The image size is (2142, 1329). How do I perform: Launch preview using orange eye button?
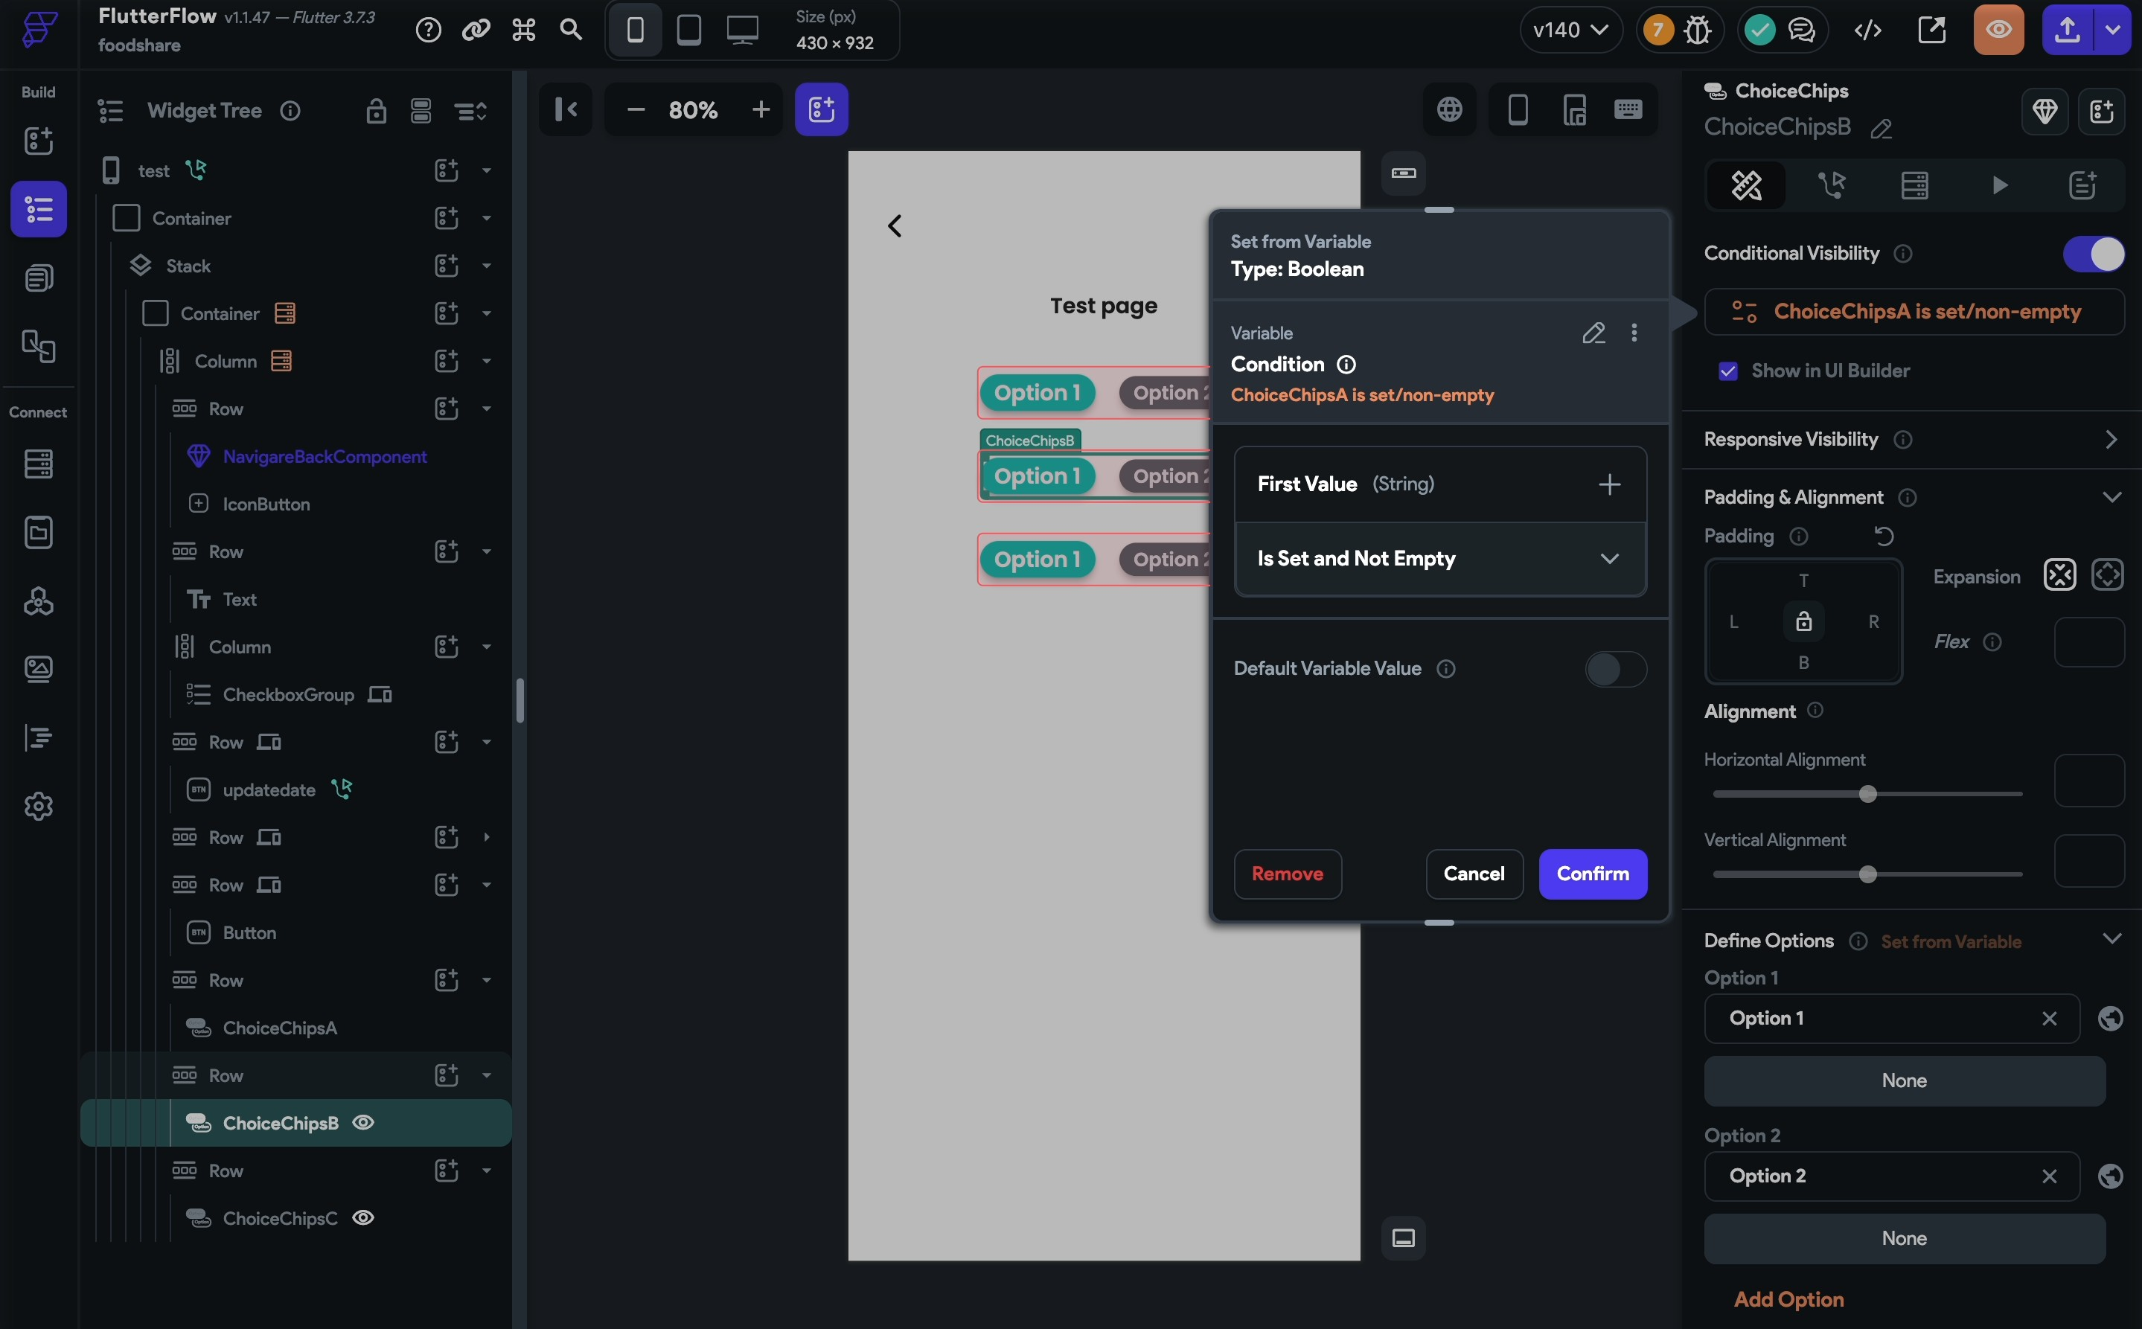(1999, 29)
